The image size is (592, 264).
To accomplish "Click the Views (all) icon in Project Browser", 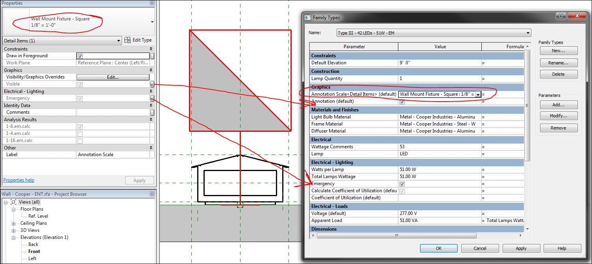I will pyautogui.click(x=14, y=202).
